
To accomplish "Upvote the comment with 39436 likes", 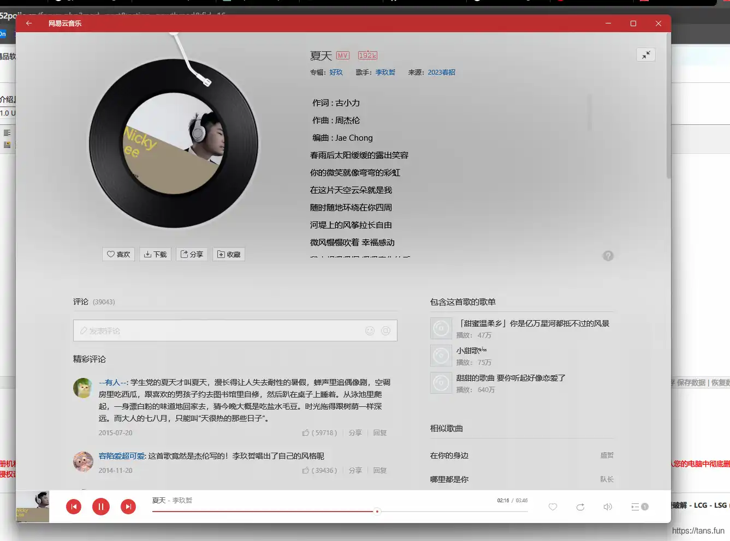I will coord(319,470).
